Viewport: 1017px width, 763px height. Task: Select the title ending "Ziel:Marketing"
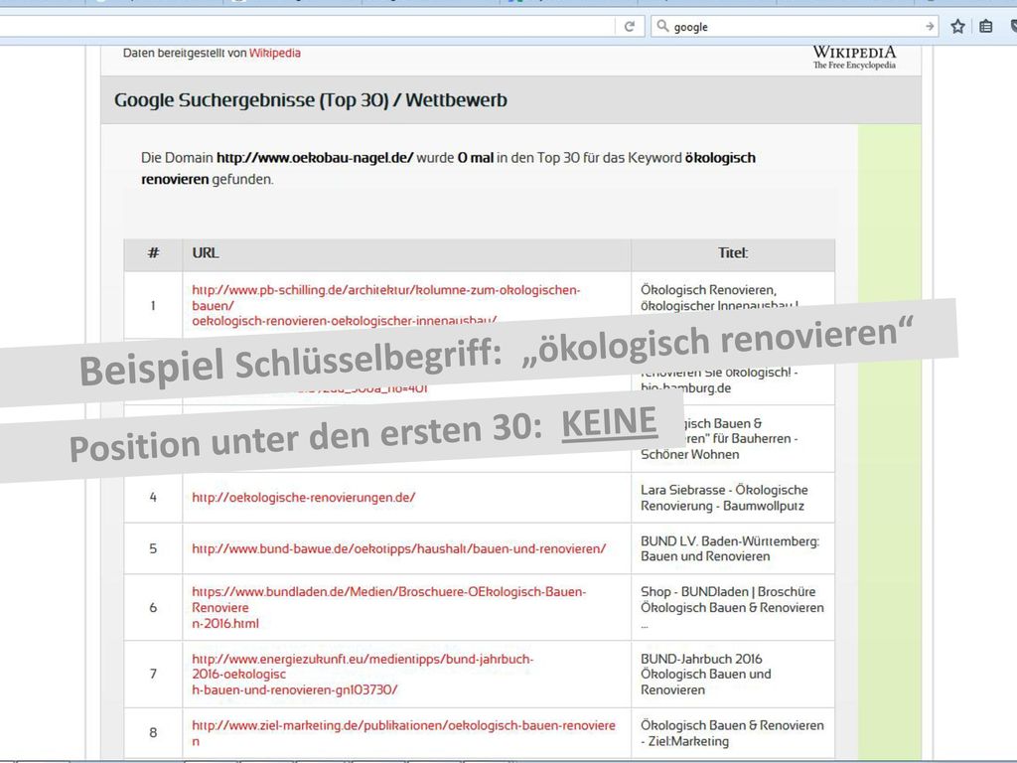point(732,733)
